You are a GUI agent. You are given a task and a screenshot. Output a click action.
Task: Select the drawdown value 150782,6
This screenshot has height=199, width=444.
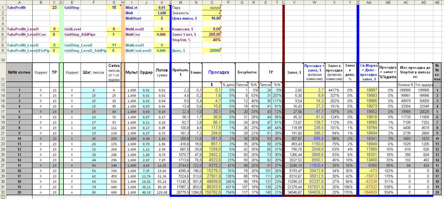(x=212, y=192)
